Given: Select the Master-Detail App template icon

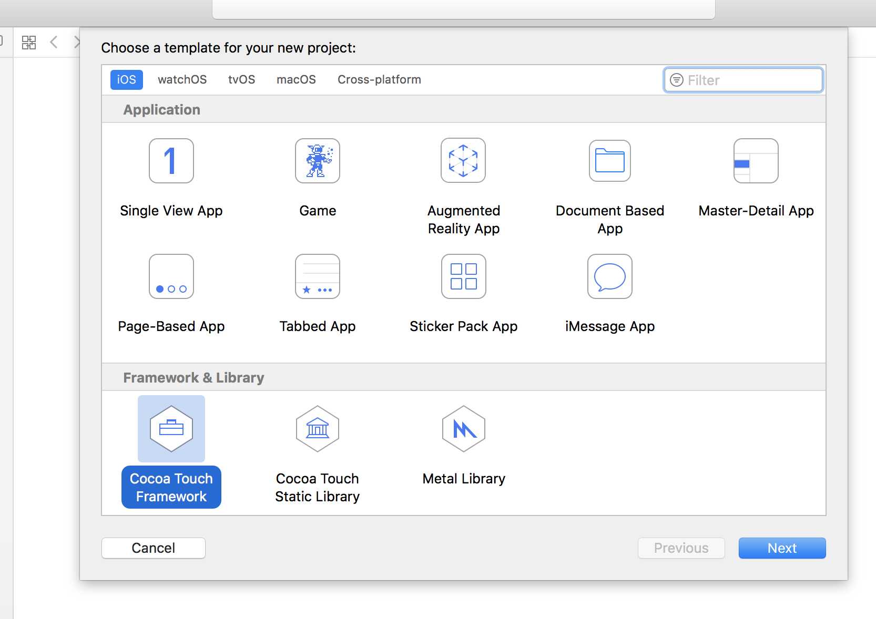Looking at the screenshot, I should (x=756, y=161).
